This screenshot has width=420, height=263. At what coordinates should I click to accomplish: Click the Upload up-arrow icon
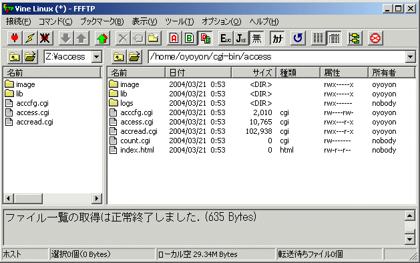pos(81,38)
